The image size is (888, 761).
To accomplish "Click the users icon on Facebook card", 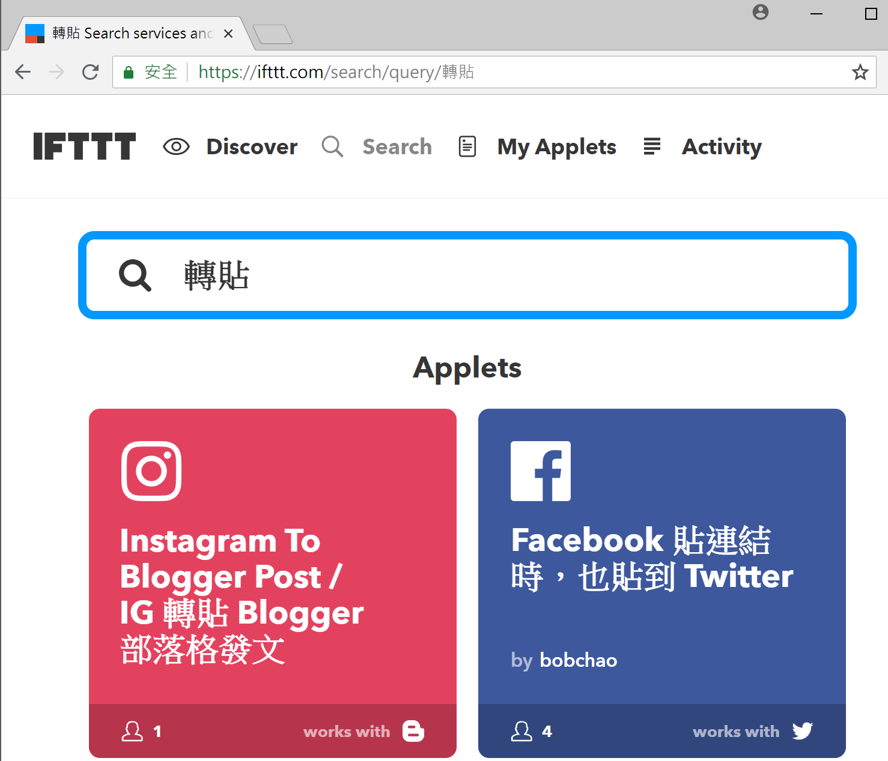I will point(522,731).
